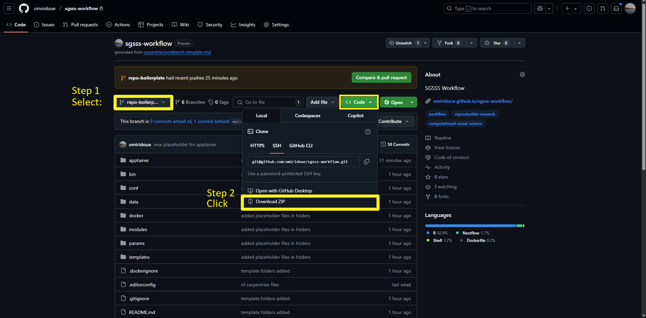Expand the Fork dropdown arrow
Image resolution: width=646 pixels, height=318 pixels.
(472, 43)
